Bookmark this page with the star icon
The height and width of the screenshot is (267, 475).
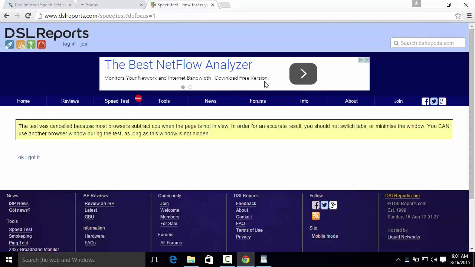coord(458,16)
